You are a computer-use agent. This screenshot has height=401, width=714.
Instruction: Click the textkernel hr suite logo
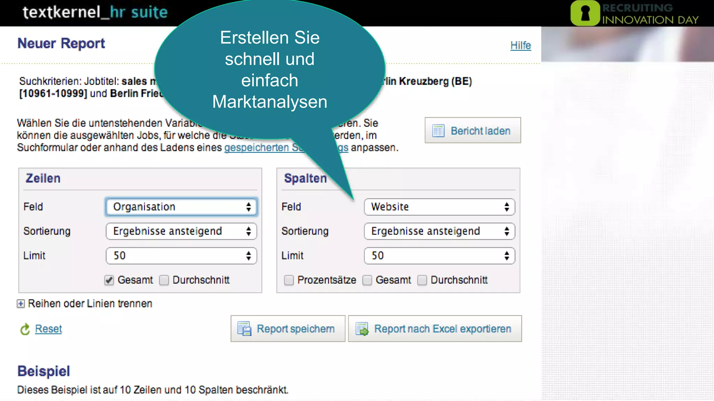pyautogui.click(x=95, y=13)
